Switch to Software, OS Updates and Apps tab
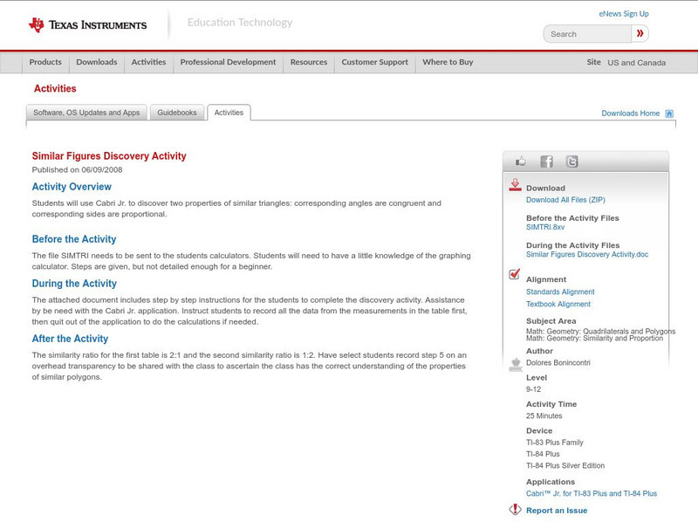Viewport: 698px width, 522px height. [x=86, y=113]
